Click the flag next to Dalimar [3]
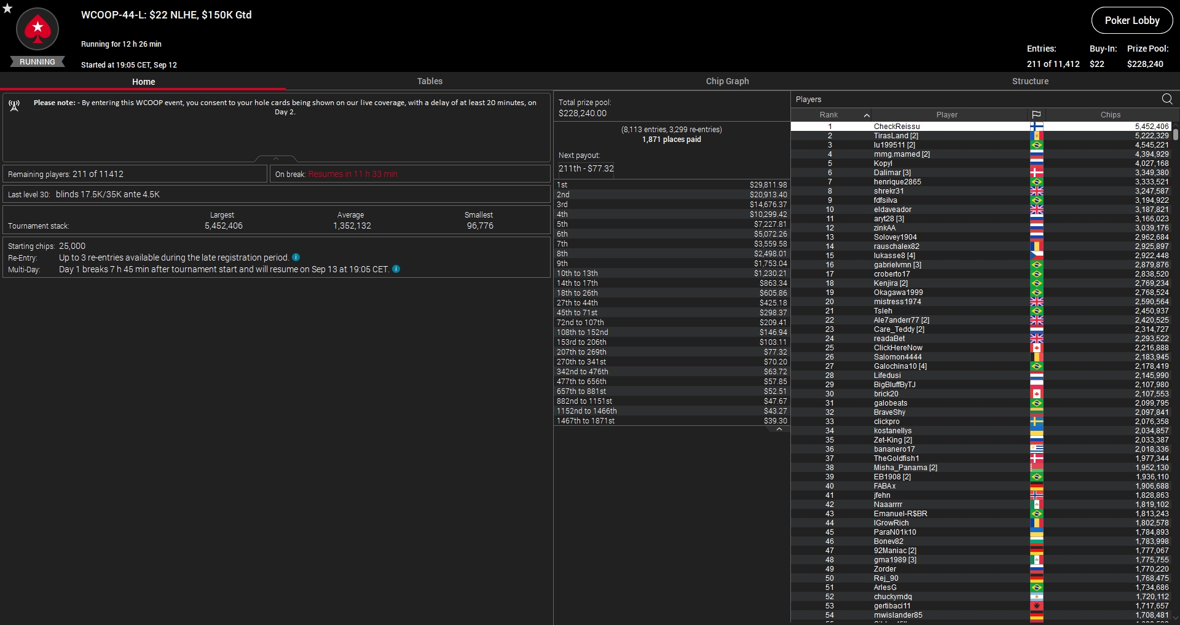 click(1037, 173)
